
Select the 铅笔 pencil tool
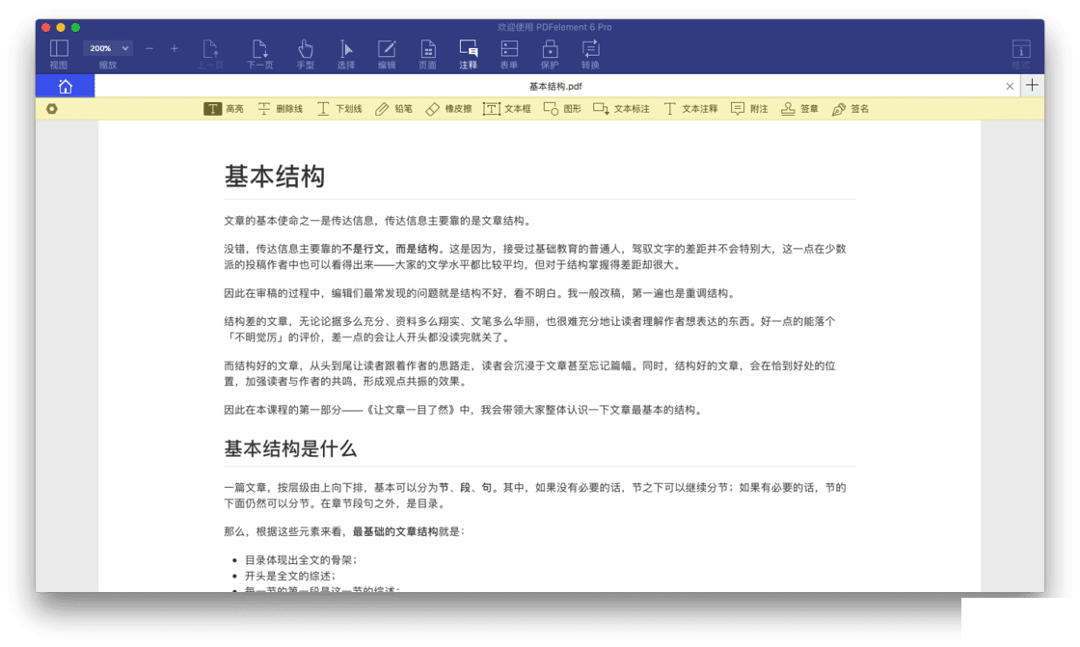coord(394,109)
